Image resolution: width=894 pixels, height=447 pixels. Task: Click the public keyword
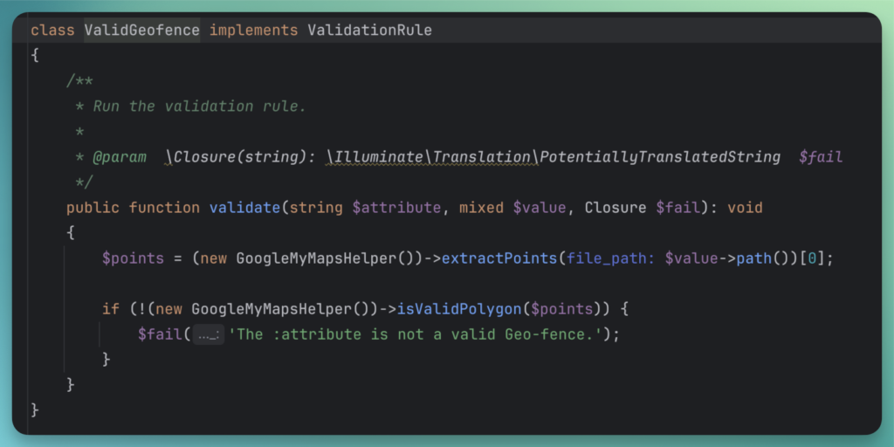point(93,208)
